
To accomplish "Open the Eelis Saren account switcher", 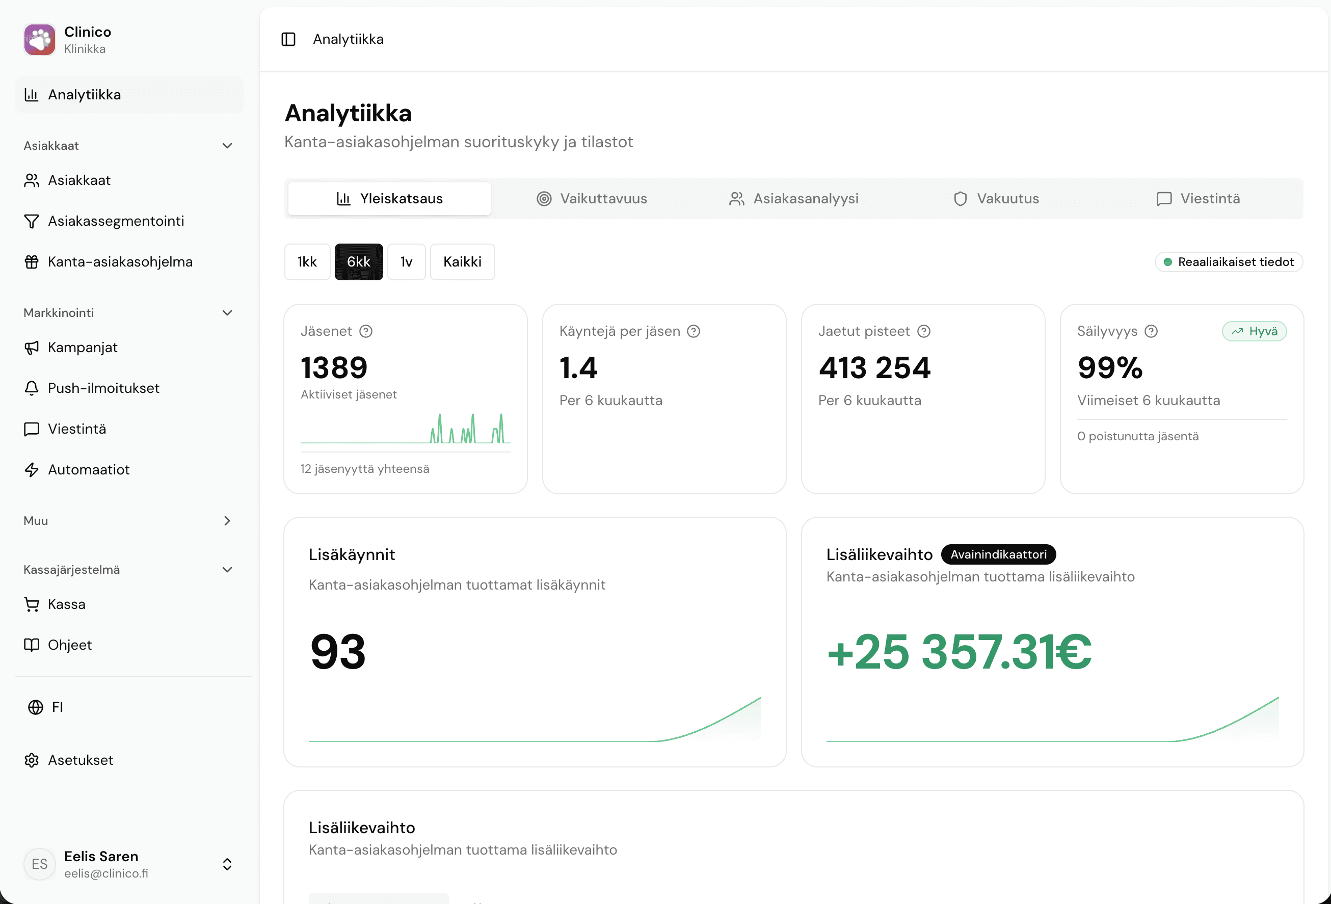I will point(227,864).
